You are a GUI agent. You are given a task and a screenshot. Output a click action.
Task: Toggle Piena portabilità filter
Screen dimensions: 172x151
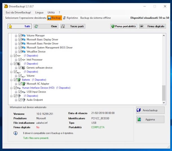point(124,26)
